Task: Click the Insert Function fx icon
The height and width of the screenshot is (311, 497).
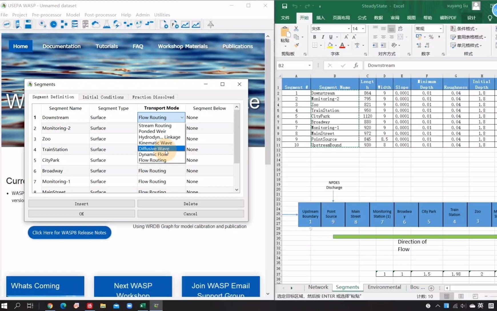Action: [x=356, y=65]
